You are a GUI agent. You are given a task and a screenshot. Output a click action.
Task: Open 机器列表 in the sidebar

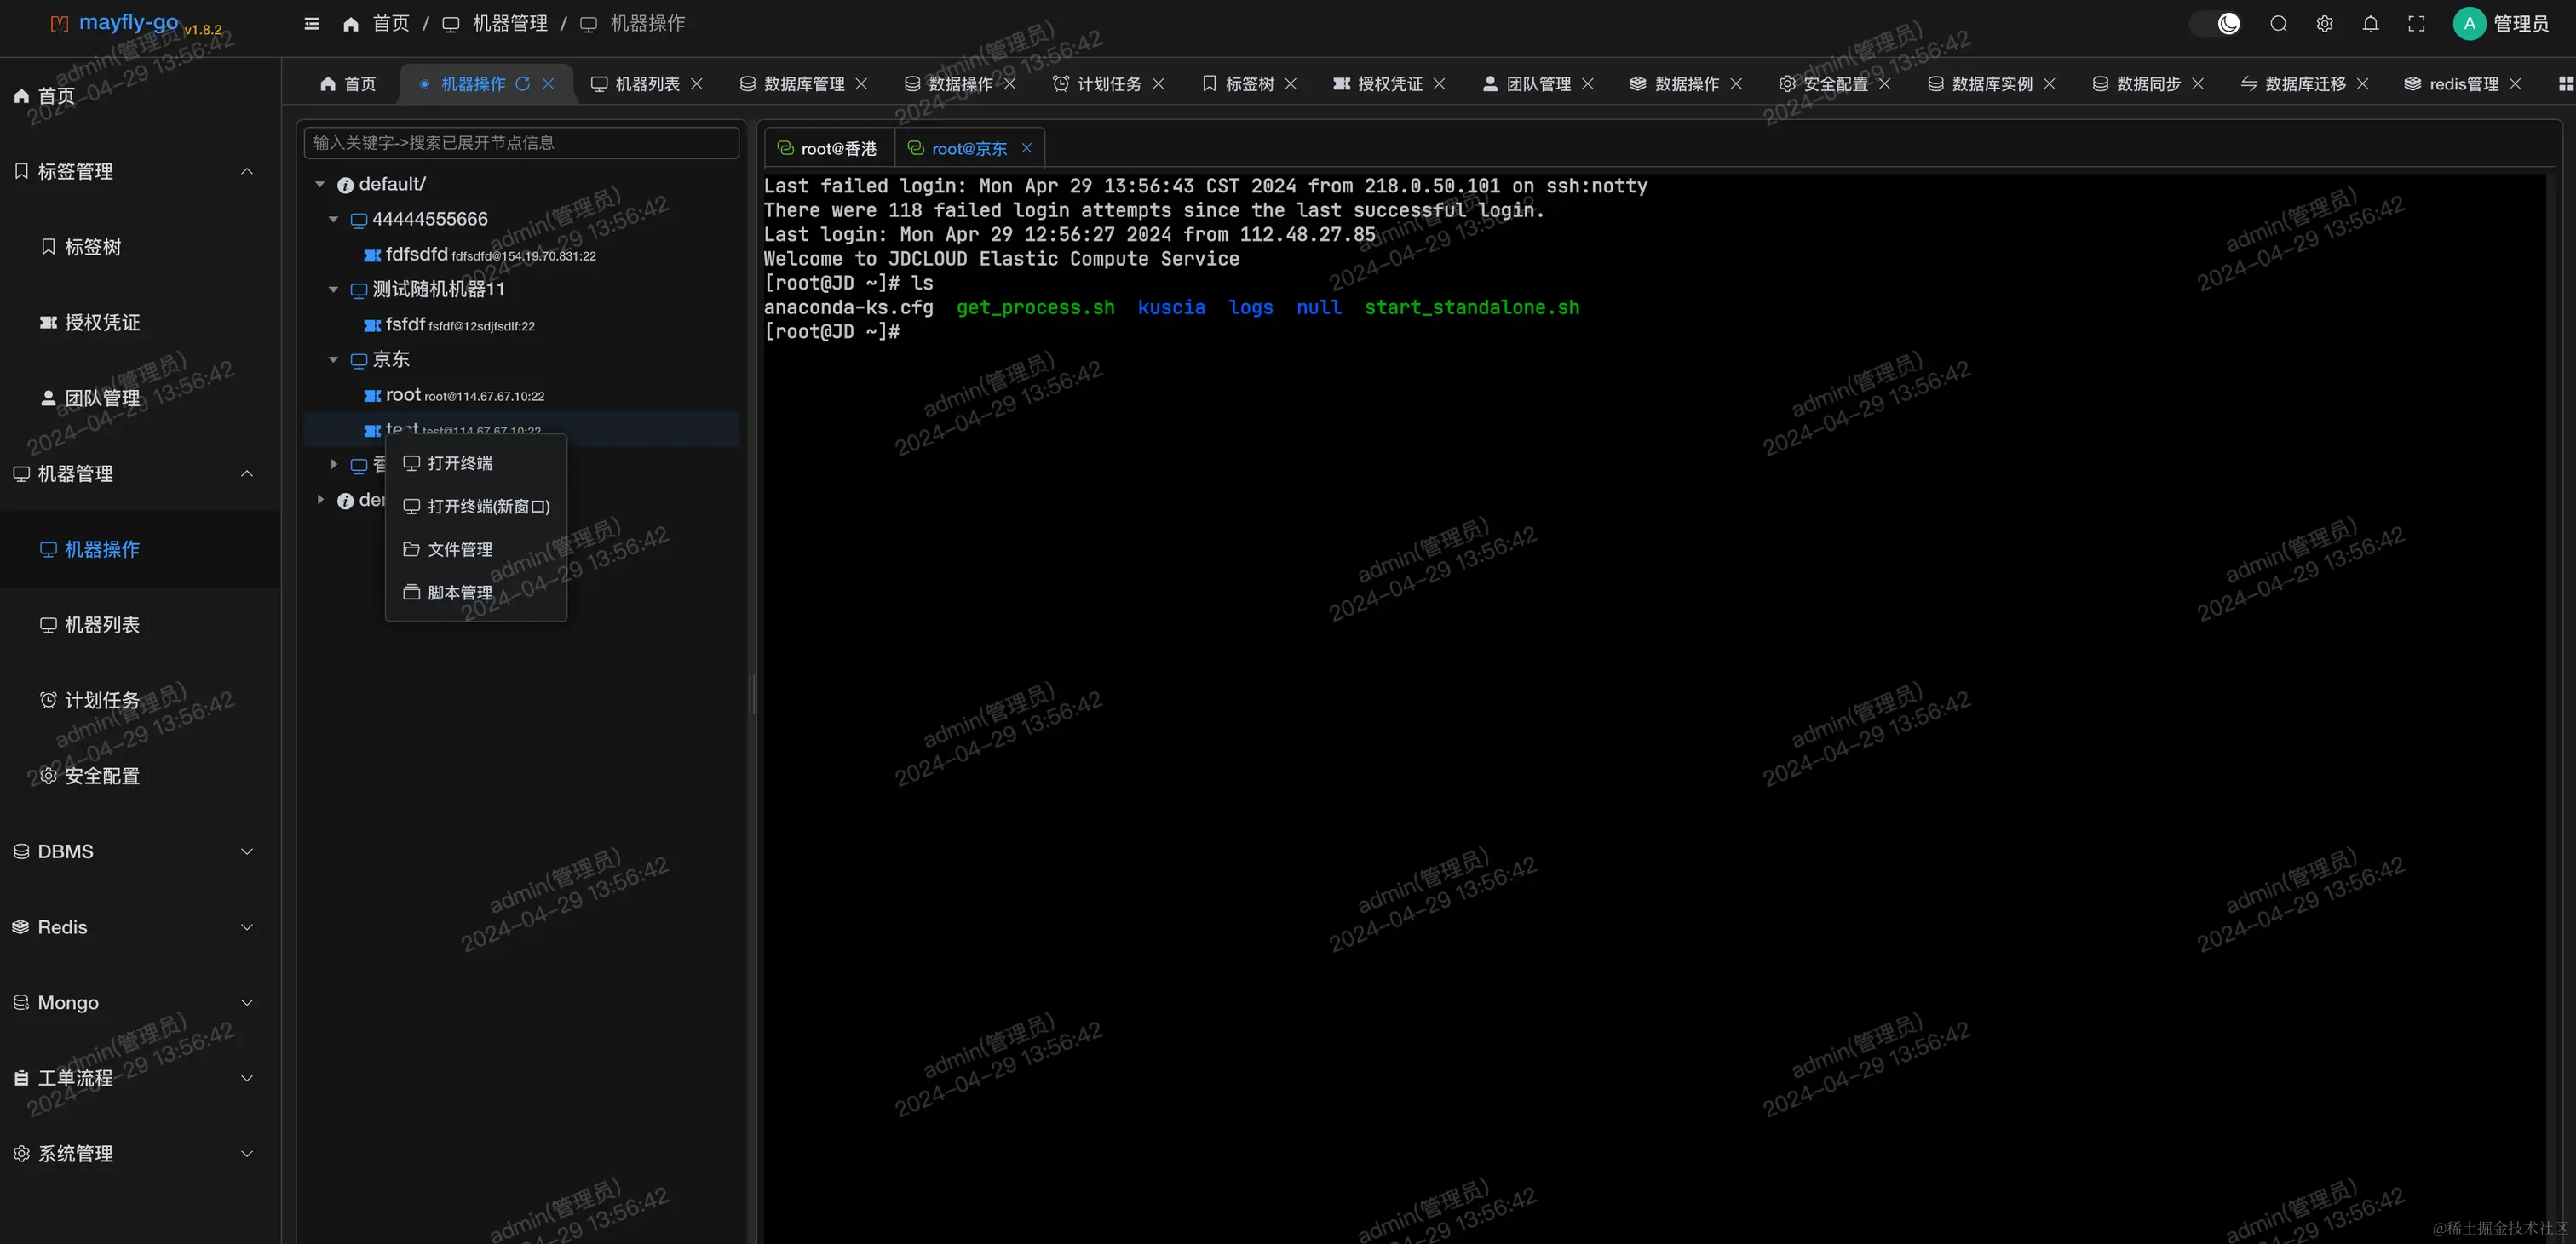click(x=102, y=626)
